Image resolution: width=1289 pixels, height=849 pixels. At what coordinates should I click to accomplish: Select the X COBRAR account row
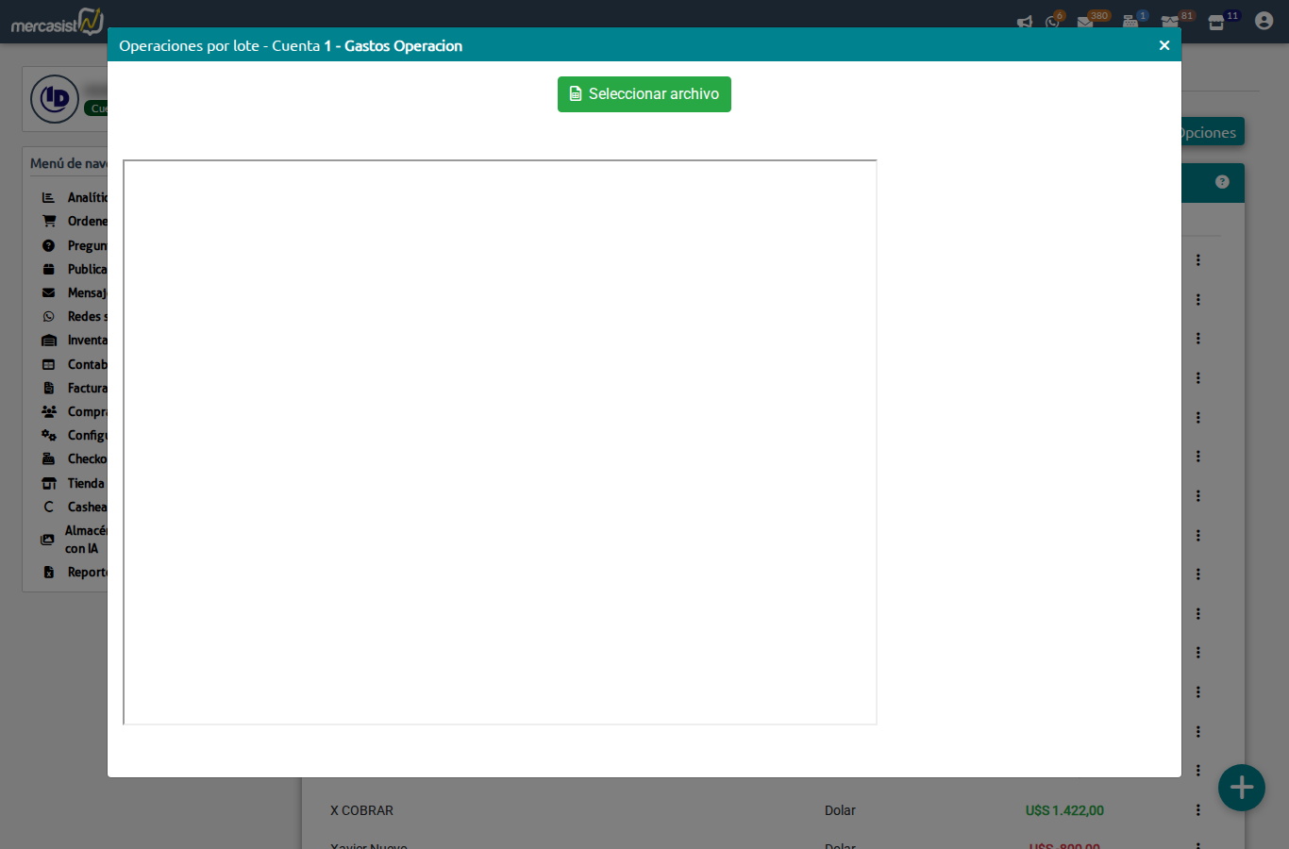tap(362, 810)
